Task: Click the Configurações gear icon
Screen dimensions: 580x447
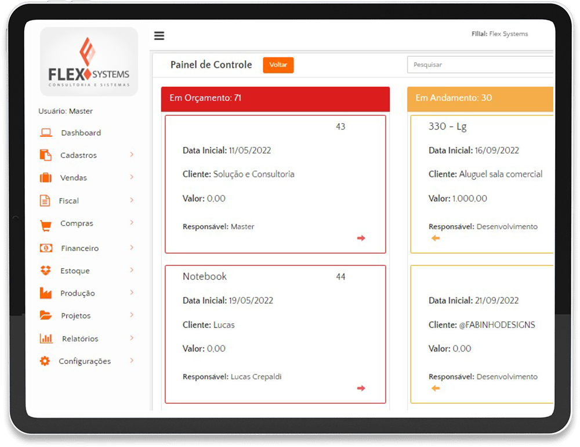Action: click(x=45, y=361)
